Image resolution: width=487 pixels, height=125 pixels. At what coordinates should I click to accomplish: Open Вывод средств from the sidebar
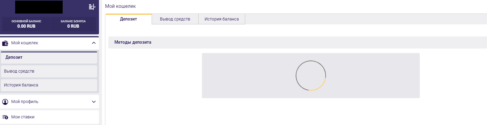[x=19, y=71]
